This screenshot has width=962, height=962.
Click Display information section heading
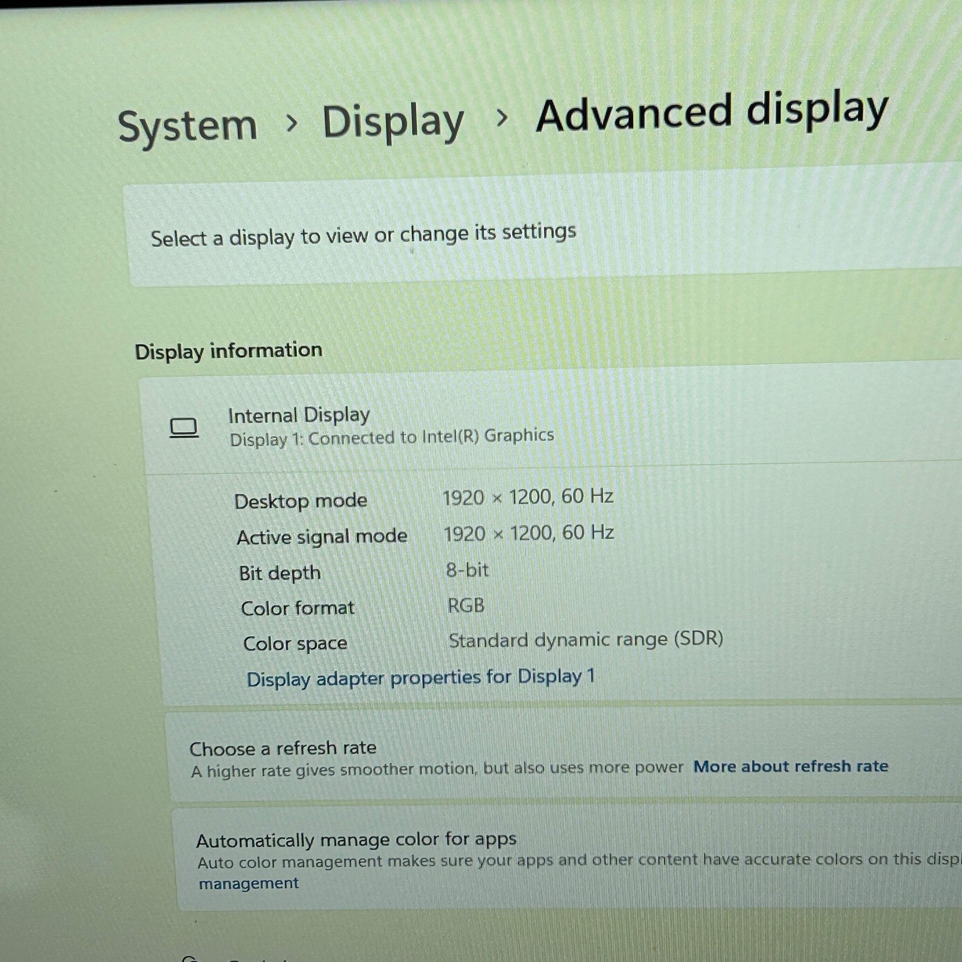(x=228, y=351)
